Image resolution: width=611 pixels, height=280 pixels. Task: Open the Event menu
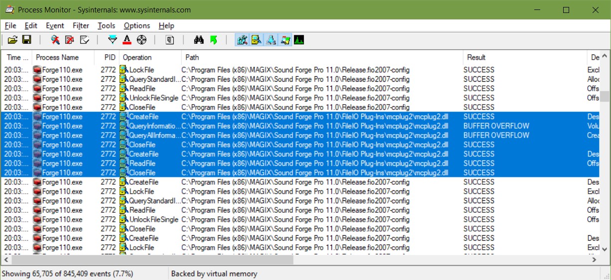(55, 25)
